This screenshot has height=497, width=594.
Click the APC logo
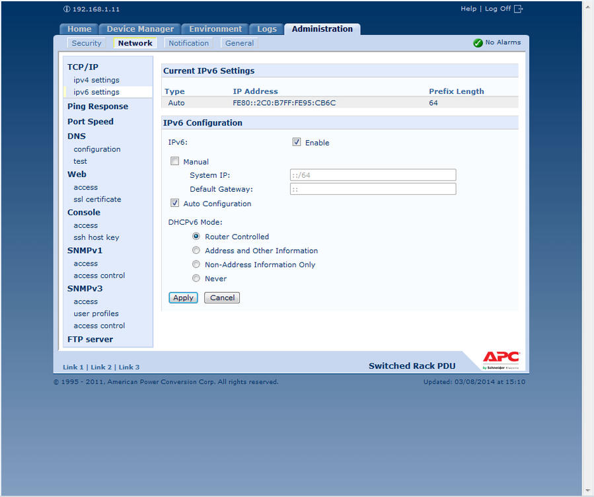pos(501,359)
